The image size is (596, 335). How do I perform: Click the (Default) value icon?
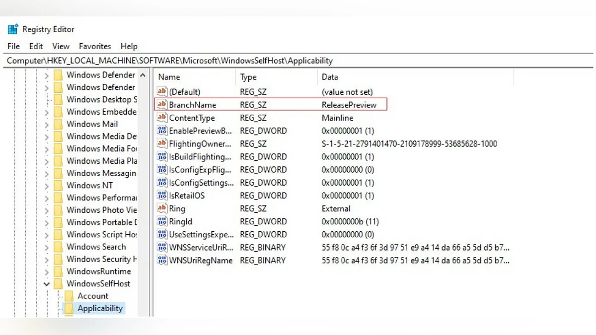(x=162, y=92)
